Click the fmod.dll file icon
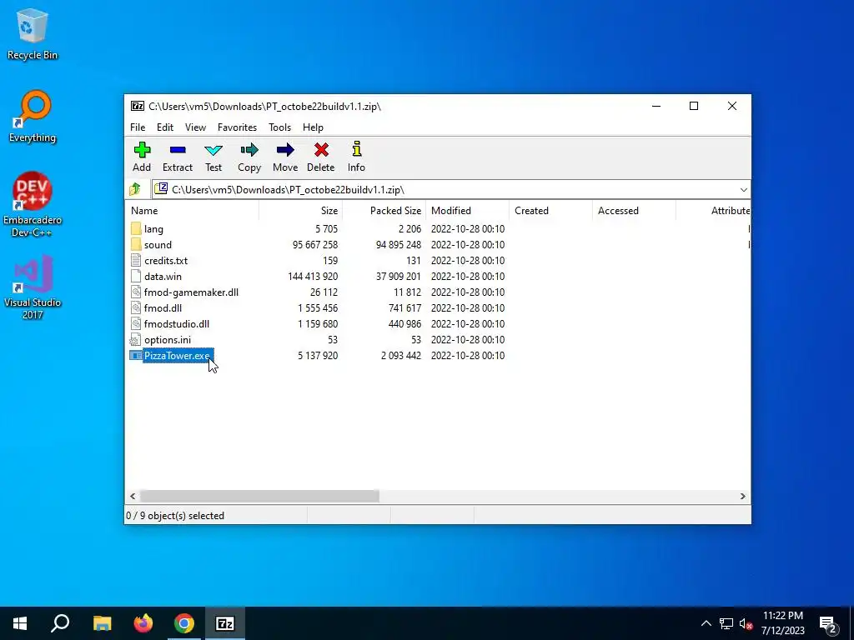 136,307
